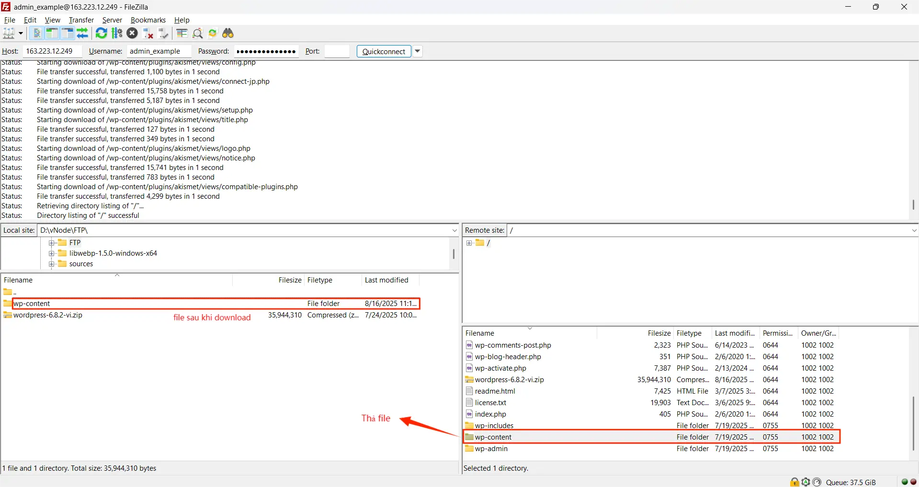Click the Username input field
This screenshot has width=919, height=487.
click(159, 51)
